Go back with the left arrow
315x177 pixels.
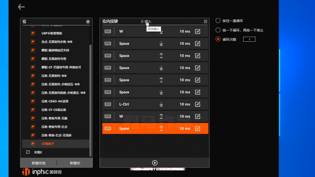pos(21,7)
